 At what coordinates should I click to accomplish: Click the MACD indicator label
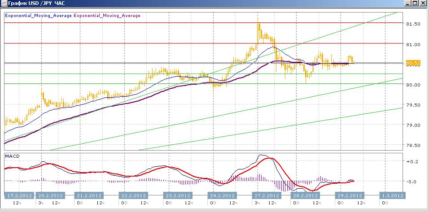pyautogui.click(x=12, y=156)
